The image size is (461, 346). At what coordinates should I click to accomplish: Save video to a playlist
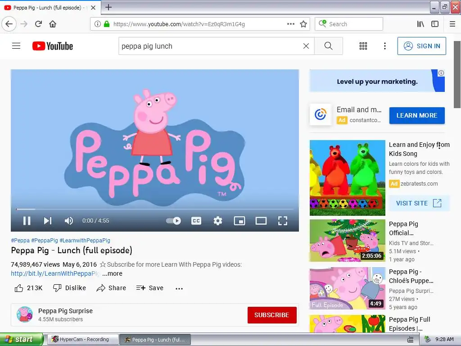coord(150,288)
